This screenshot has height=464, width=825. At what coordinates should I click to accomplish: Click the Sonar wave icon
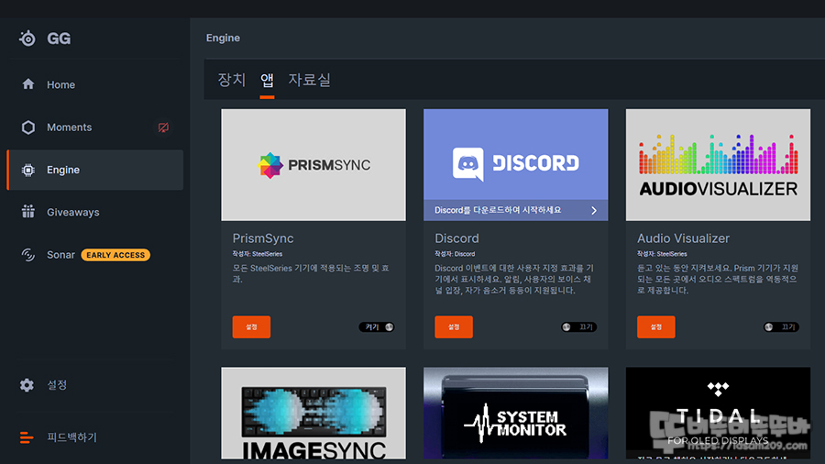27,255
